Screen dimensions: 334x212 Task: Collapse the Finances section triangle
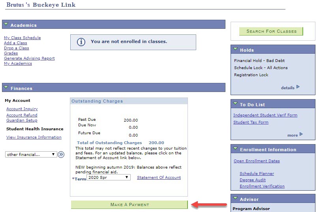pos(6,87)
